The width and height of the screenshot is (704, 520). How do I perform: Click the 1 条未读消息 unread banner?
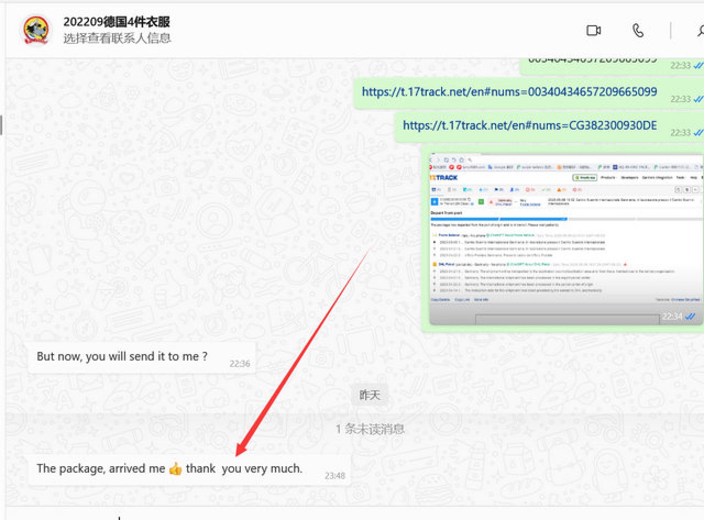(370, 429)
